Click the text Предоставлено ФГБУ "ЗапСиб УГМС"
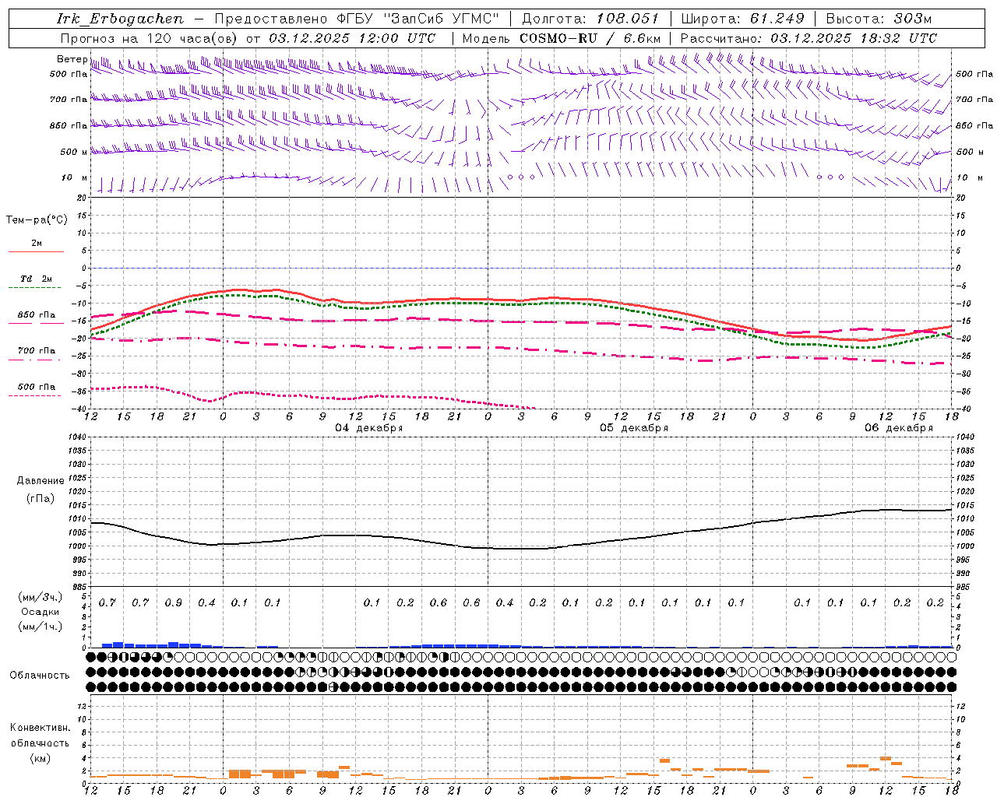This screenshot has width=997, height=797. 357,19
